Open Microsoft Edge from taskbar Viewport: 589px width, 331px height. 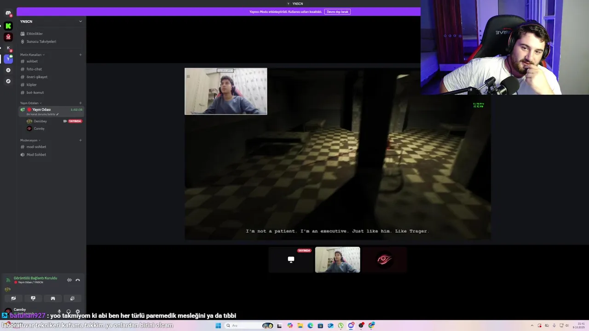point(310,325)
